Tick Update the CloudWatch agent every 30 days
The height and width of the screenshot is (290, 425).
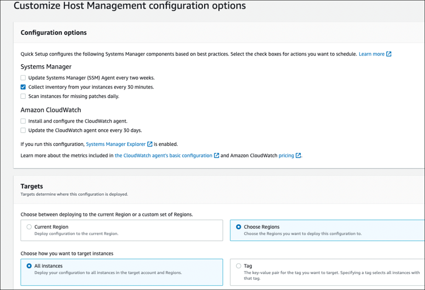[x=23, y=130]
